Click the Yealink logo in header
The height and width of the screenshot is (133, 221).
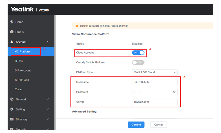point(22,9)
